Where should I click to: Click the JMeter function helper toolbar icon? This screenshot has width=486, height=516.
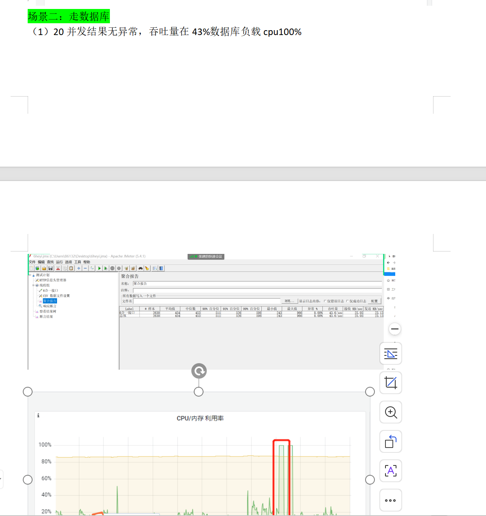[x=155, y=268]
